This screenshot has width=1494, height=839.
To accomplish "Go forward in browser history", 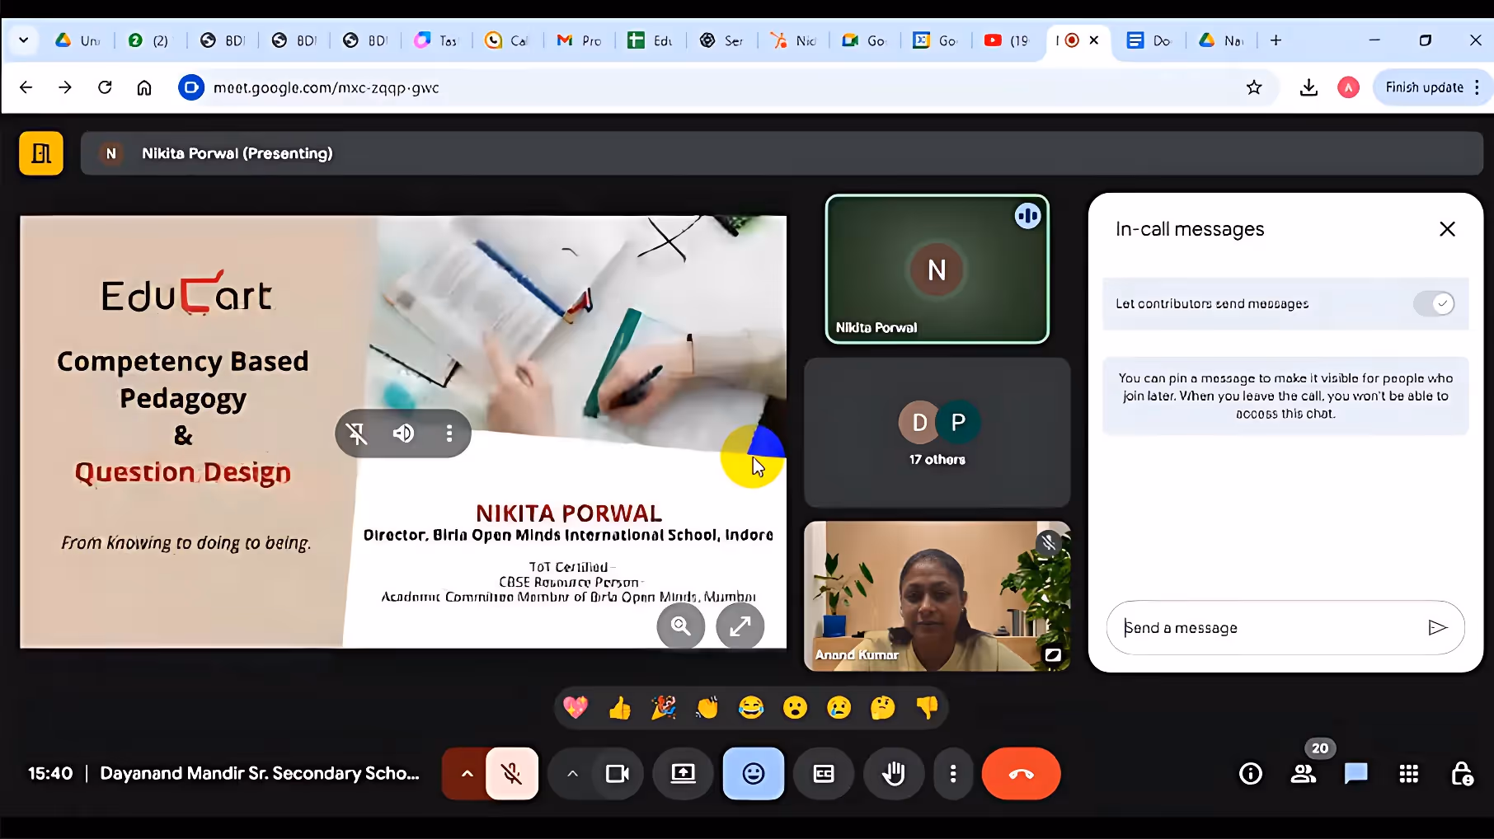I will (x=65, y=87).
